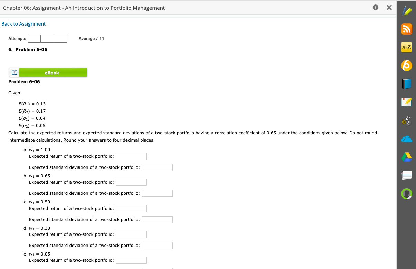Open the eBook for Problem 6-06
This screenshot has height=269, width=416.
52,72
